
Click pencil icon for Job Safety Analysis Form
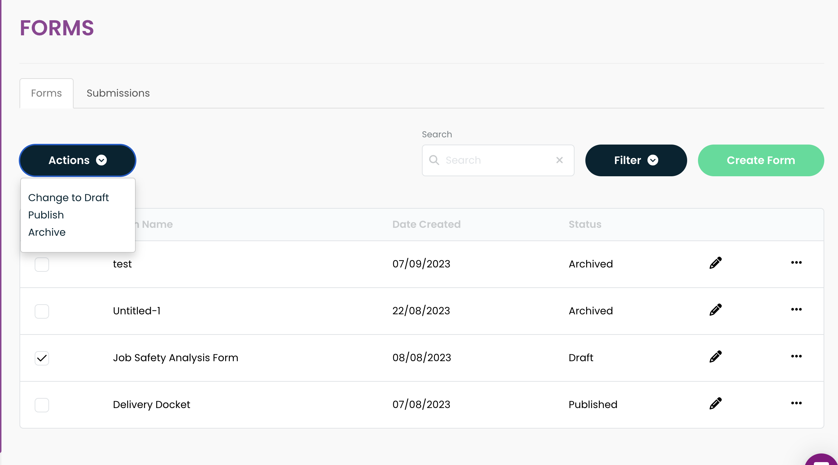click(715, 356)
